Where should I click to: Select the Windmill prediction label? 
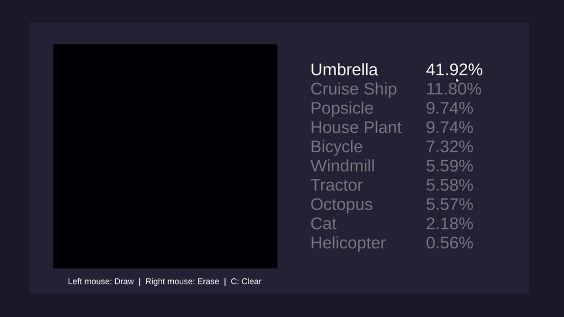click(342, 166)
